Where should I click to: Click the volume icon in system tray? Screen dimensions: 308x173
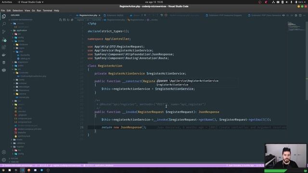tap(287, 2)
